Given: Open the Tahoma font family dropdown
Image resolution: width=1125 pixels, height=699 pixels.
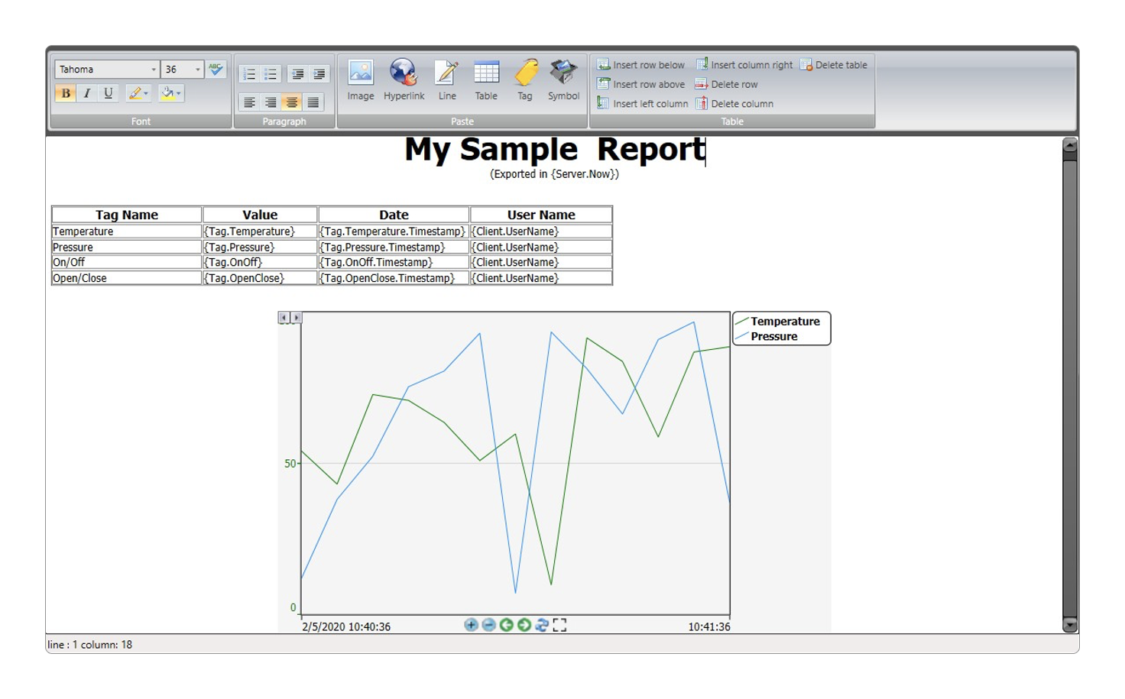Looking at the screenshot, I should [x=153, y=70].
